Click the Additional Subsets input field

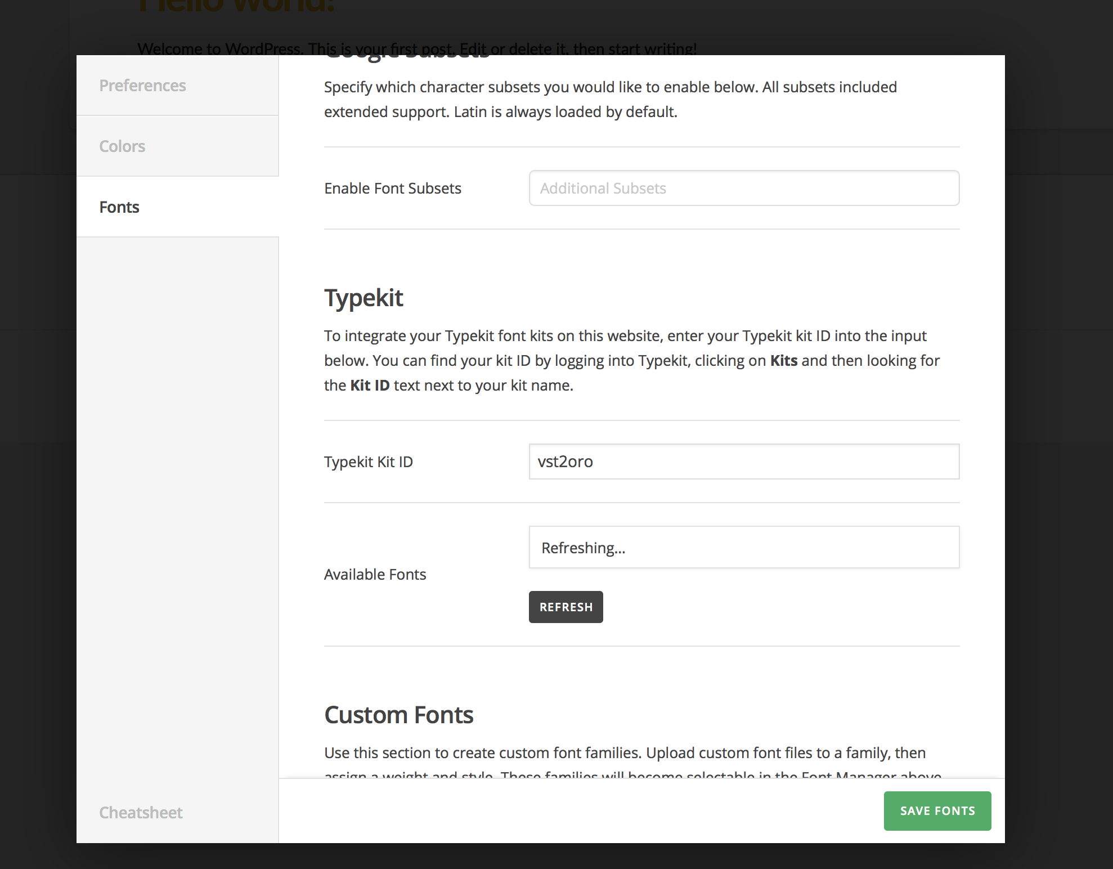point(744,188)
